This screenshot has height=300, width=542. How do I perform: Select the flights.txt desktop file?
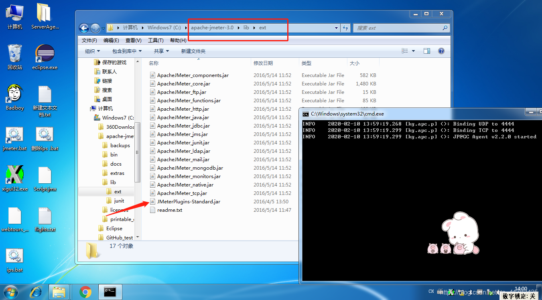pyautogui.click(x=45, y=220)
